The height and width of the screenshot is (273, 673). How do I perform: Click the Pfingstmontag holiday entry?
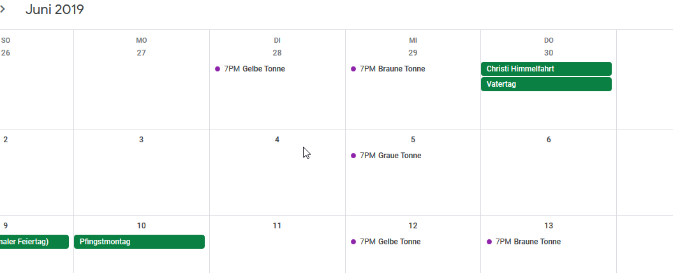tap(139, 242)
